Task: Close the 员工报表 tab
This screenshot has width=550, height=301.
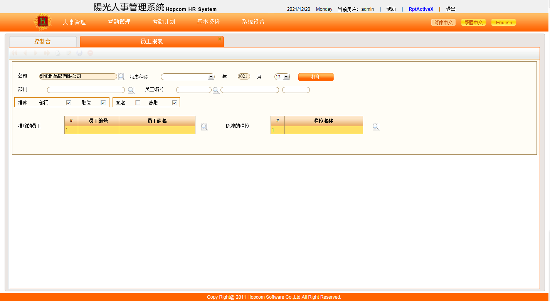Action: click(220, 39)
